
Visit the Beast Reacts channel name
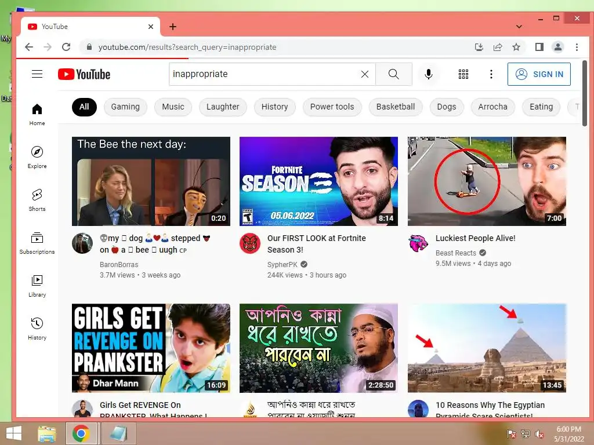456,253
